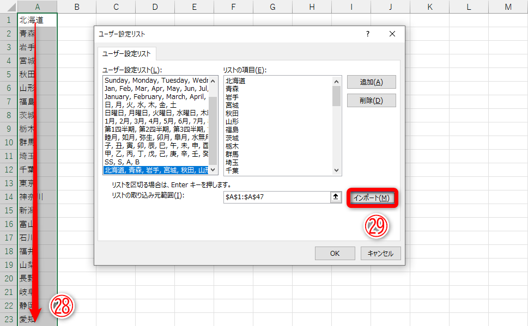
Task: Click cell A1 containing 北海道
Action: pos(37,20)
